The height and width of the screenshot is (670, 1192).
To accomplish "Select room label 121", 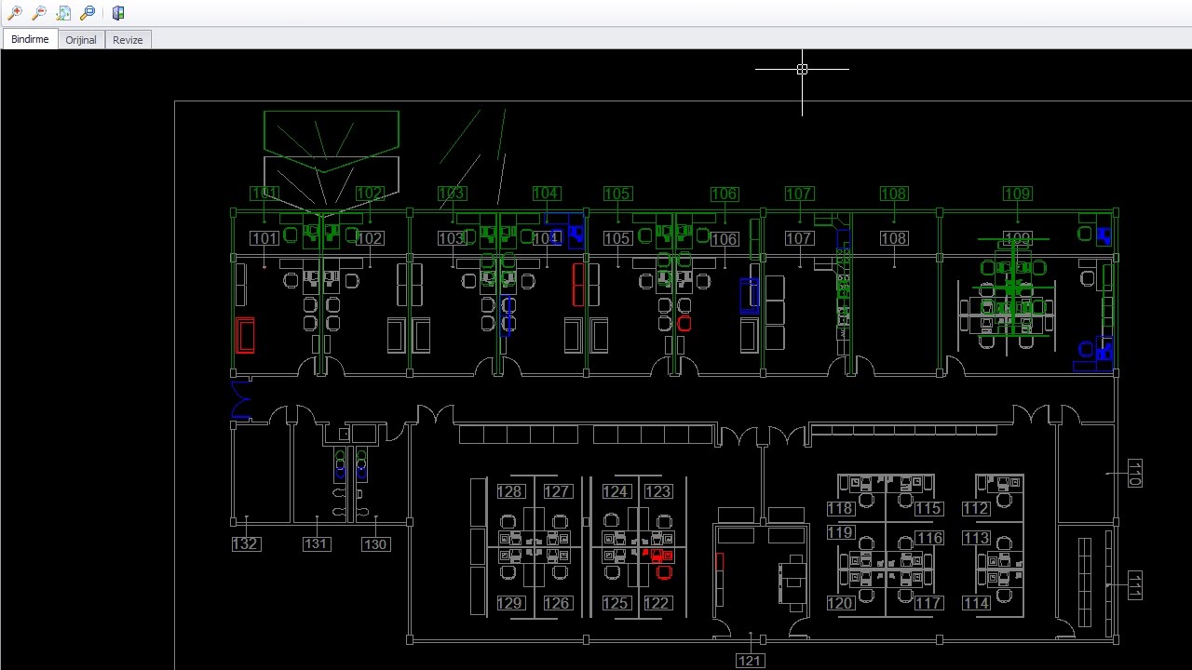I will pyautogui.click(x=751, y=661).
